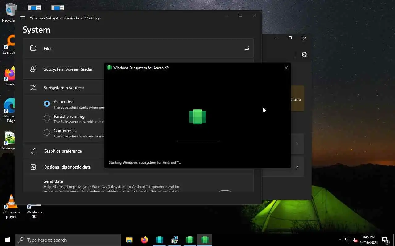This screenshot has width=395, height=246.
Task: Show hidden system tray icons
Action: 340,240
